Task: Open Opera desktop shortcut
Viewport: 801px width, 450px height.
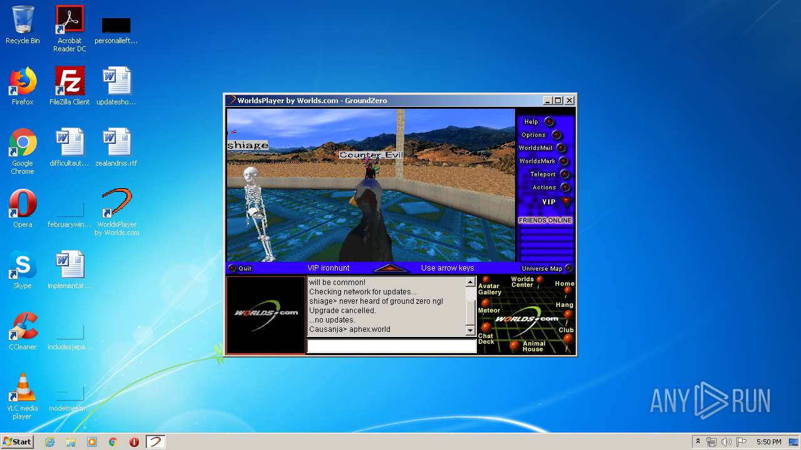Action: 23,209
